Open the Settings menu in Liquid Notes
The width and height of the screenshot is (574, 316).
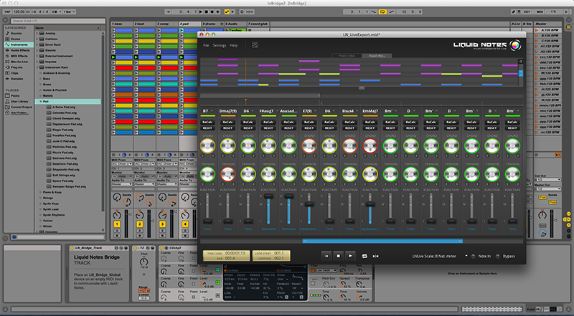coord(219,45)
